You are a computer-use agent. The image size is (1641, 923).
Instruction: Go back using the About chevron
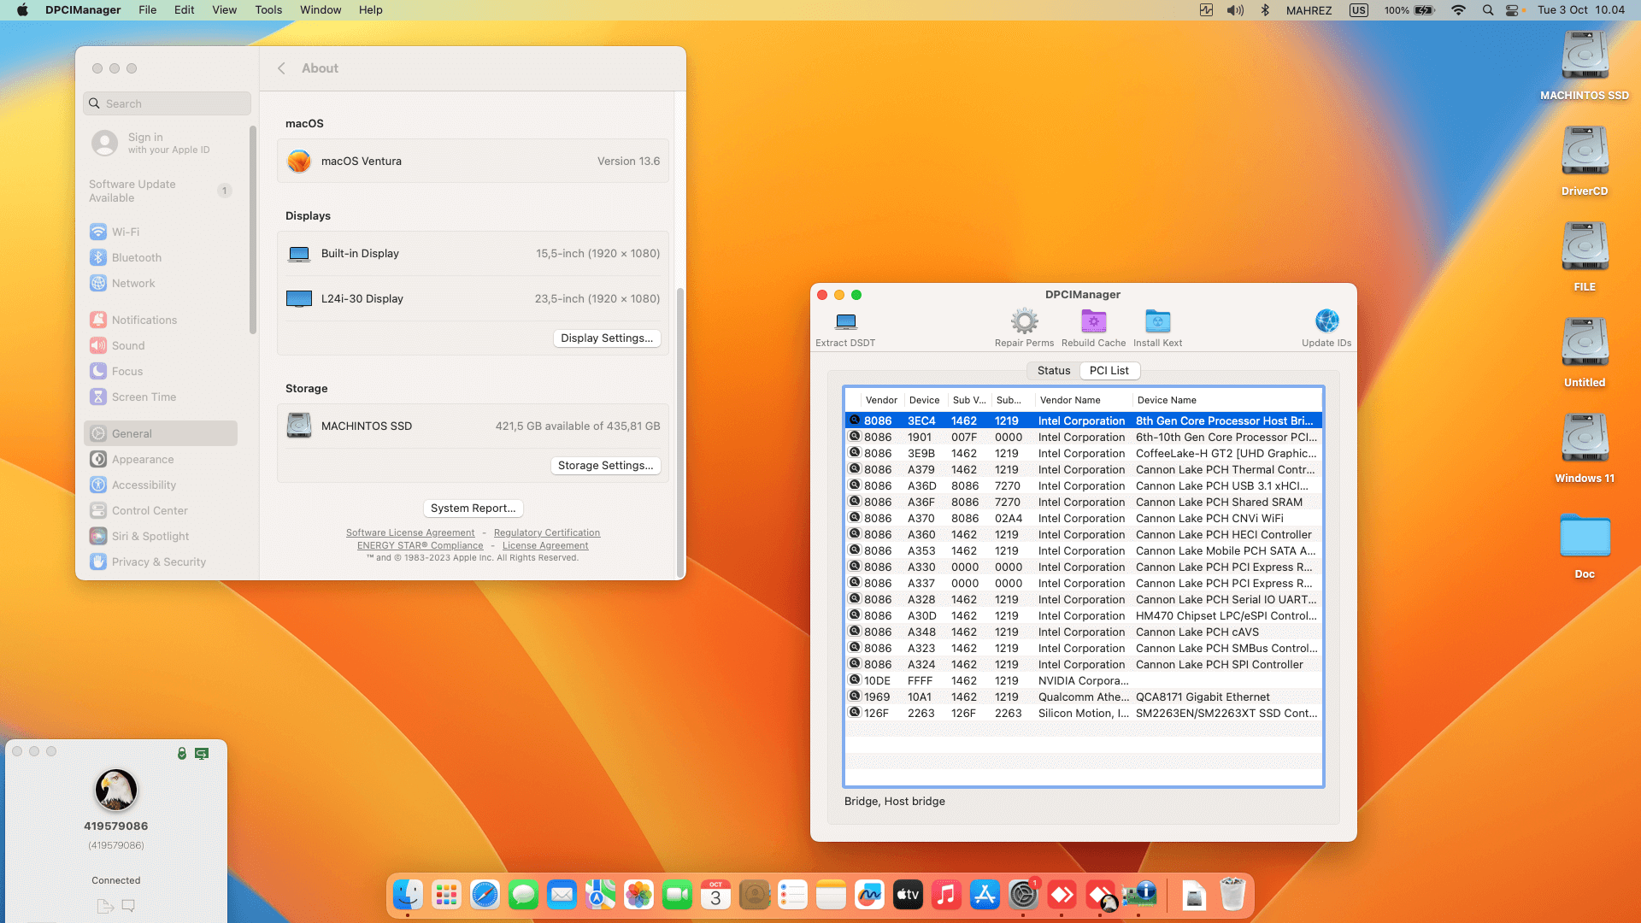coord(281,68)
